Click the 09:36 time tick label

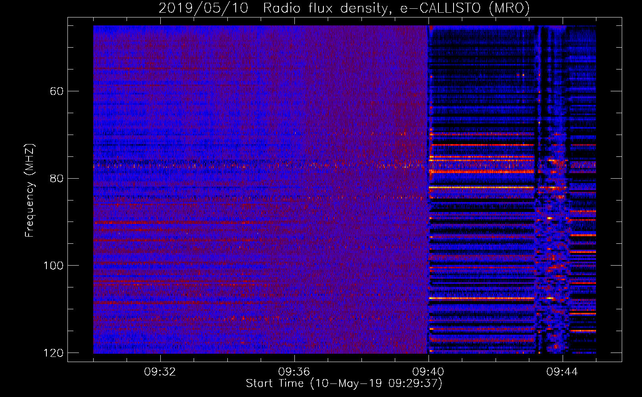(294, 372)
